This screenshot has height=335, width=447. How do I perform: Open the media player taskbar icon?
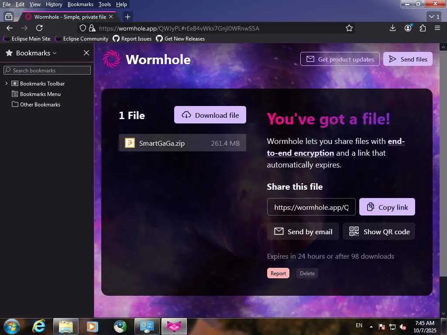(92, 326)
